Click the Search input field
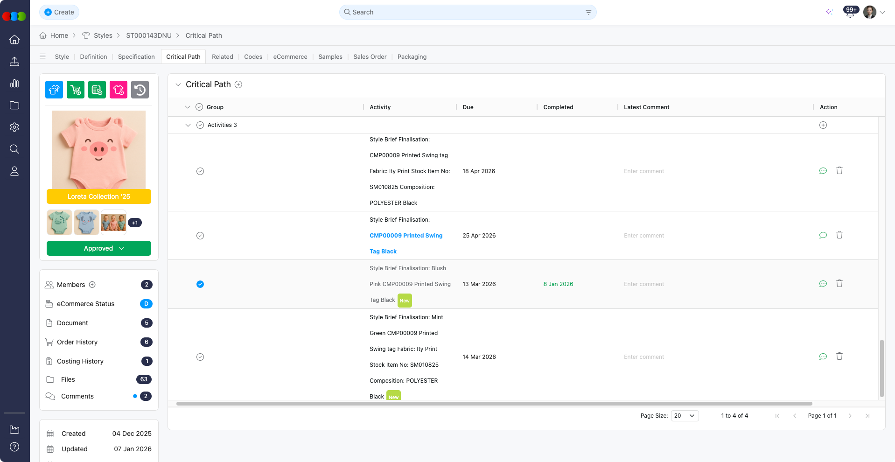The width and height of the screenshot is (895, 462). point(467,12)
